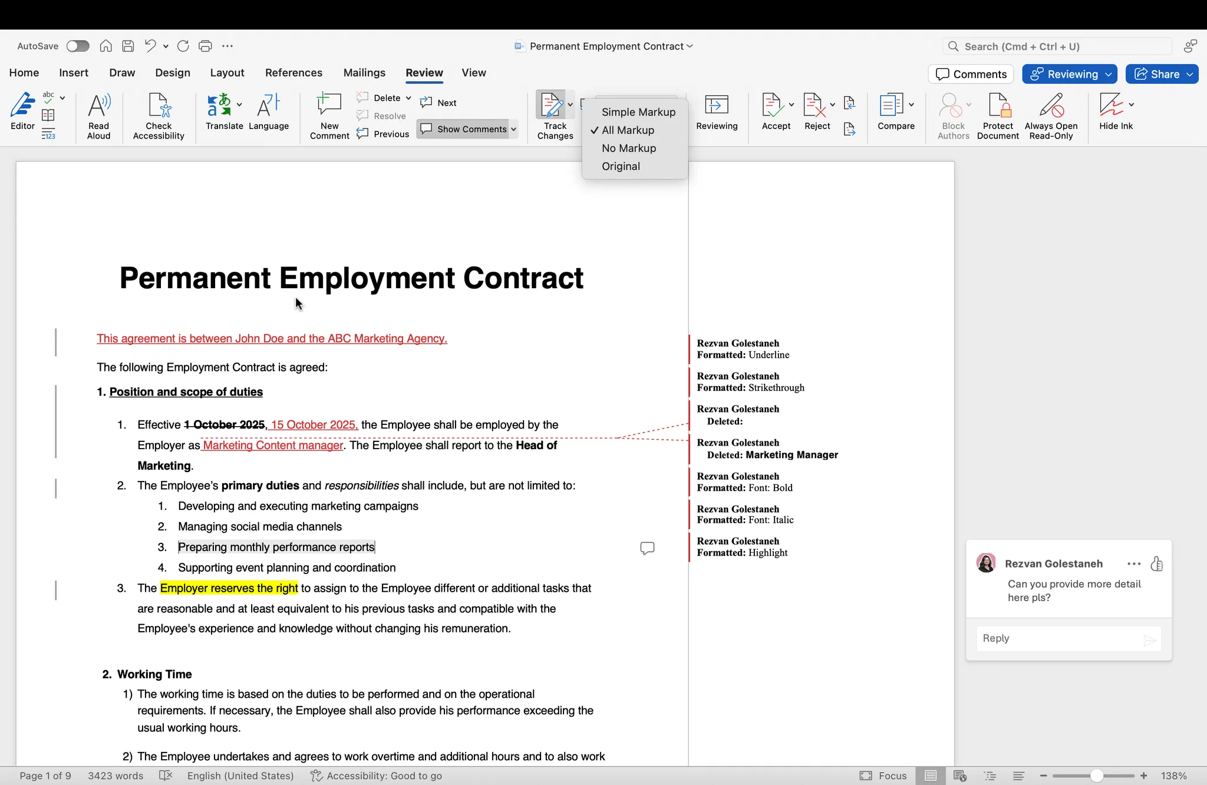Start Read Aloud
This screenshot has width=1207, height=785.
[99, 116]
